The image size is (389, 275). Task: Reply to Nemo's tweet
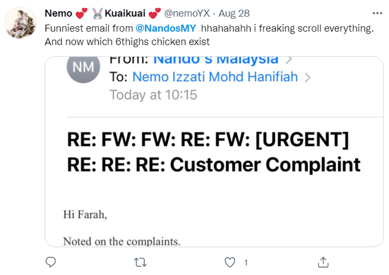51,263
